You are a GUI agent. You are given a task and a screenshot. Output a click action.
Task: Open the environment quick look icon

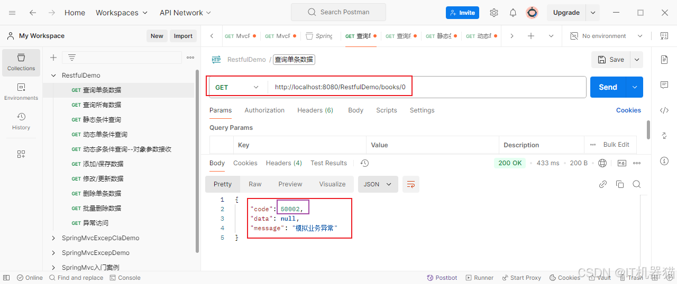point(664,36)
